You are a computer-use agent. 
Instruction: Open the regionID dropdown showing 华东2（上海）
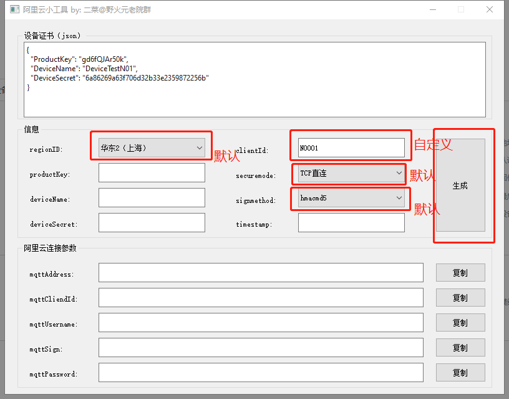(152, 148)
